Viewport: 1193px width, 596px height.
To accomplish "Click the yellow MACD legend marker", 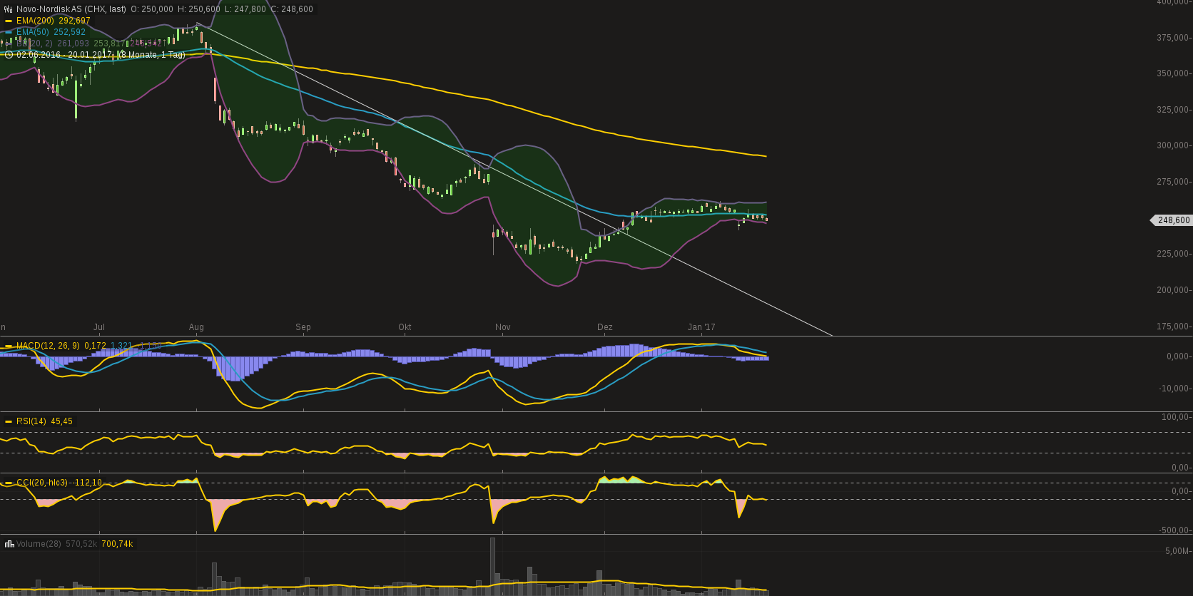I will [9, 346].
